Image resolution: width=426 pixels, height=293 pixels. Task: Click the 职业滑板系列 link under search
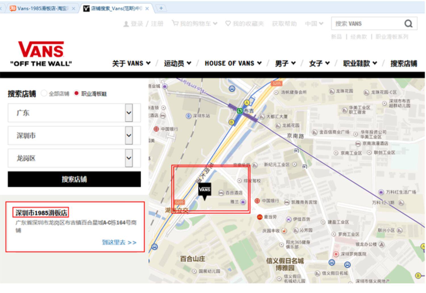coord(392,37)
